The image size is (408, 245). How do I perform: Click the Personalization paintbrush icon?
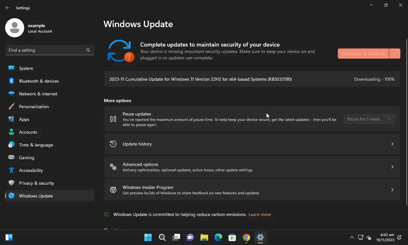(x=11, y=107)
